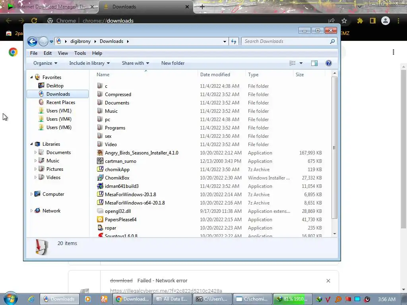Screen dimensions: 407x305
Task: Collapse the Favorites tree group
Action: (31, 77)
